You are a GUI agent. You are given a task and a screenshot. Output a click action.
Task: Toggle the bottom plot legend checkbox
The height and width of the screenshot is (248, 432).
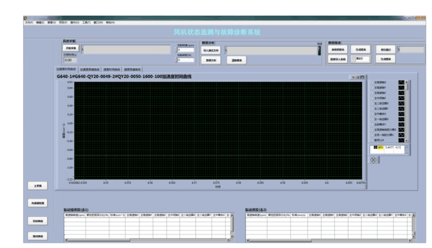pos(371,140)
